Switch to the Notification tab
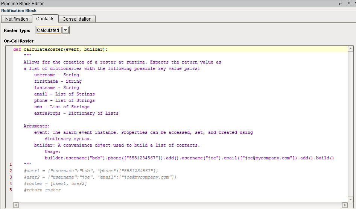The height and width of the screenshot is (209, 356). click(17, 19)
